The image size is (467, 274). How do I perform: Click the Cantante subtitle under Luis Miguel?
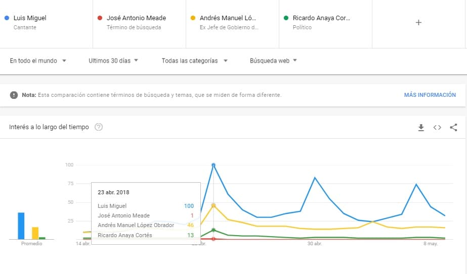25,27
